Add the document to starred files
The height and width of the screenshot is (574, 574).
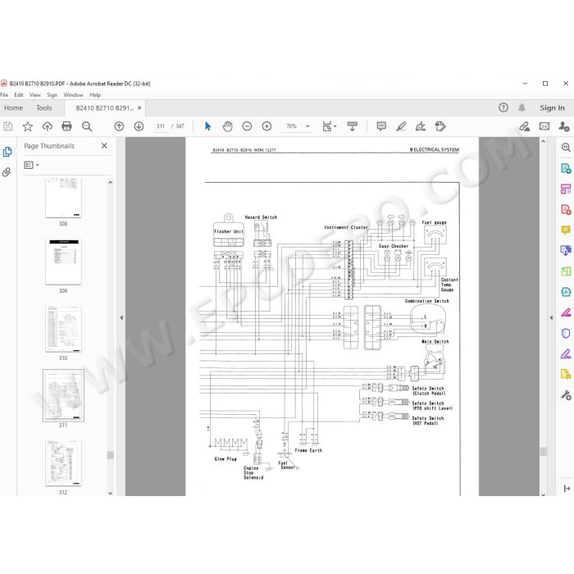27,126
